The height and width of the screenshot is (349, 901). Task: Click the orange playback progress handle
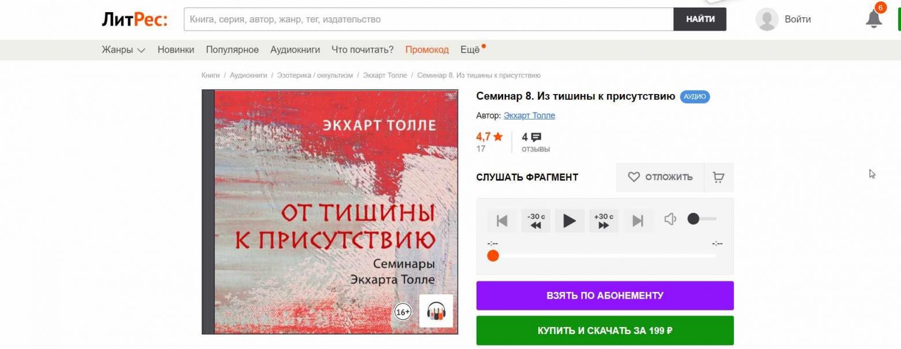(x=493, y=256)
